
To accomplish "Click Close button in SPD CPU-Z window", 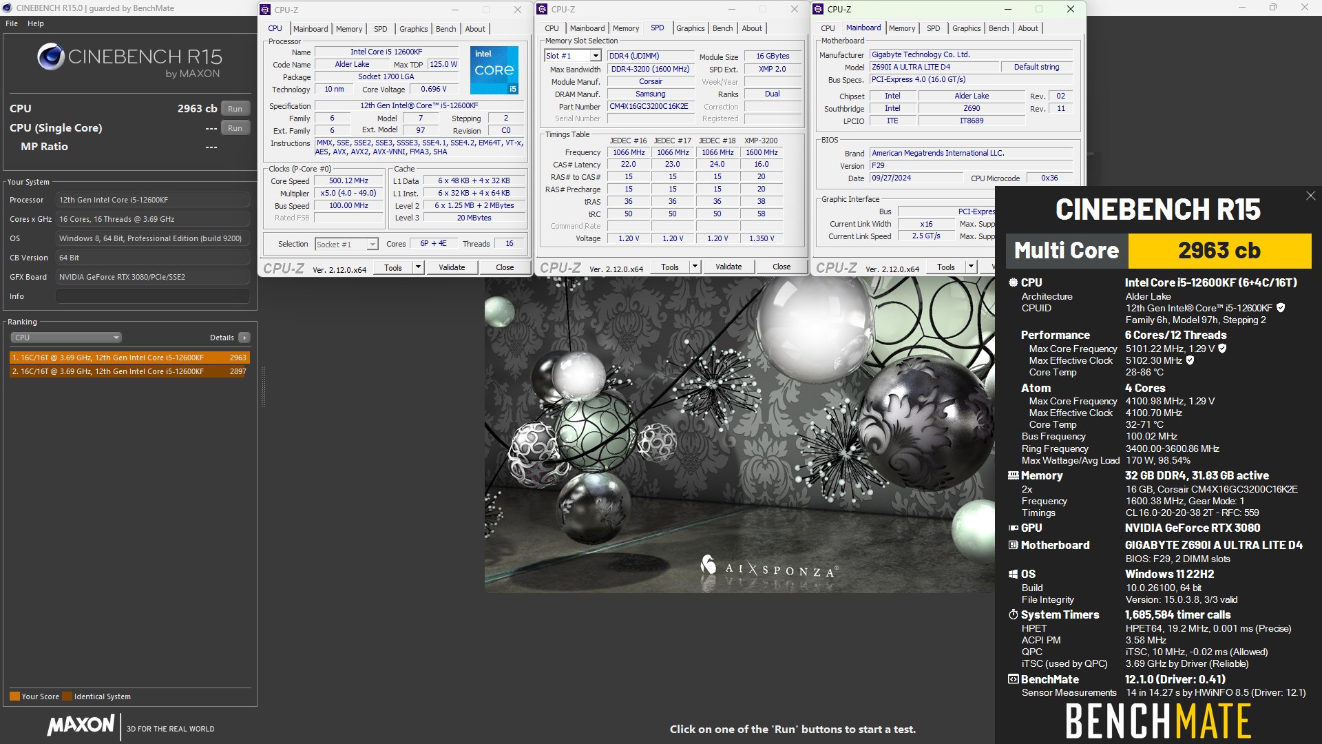I will pyautogui.click(x=781, y=267).
